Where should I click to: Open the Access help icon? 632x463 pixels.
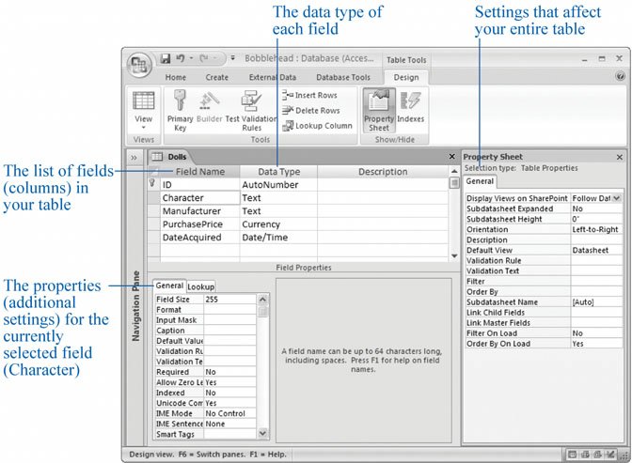pos(620,77)
